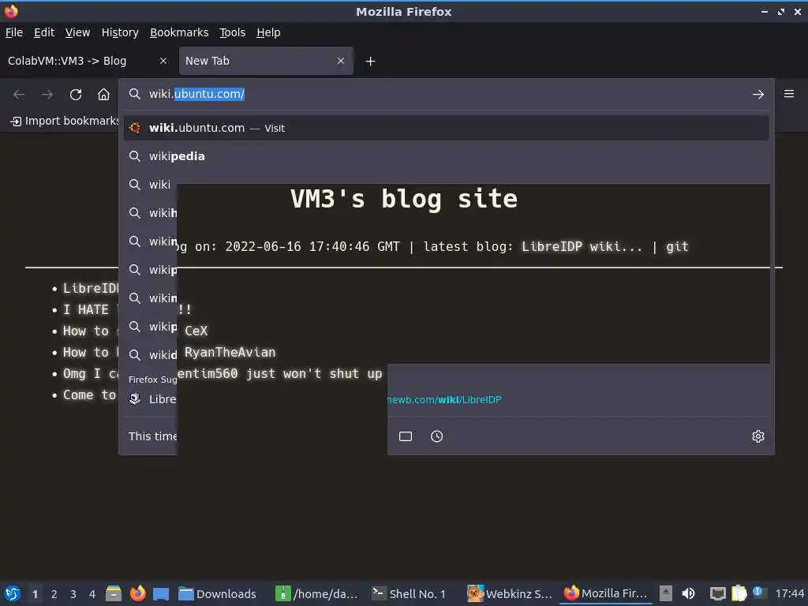Open the View menu
This screenshot has height=606, width=808.
click(x=78, y=32)
